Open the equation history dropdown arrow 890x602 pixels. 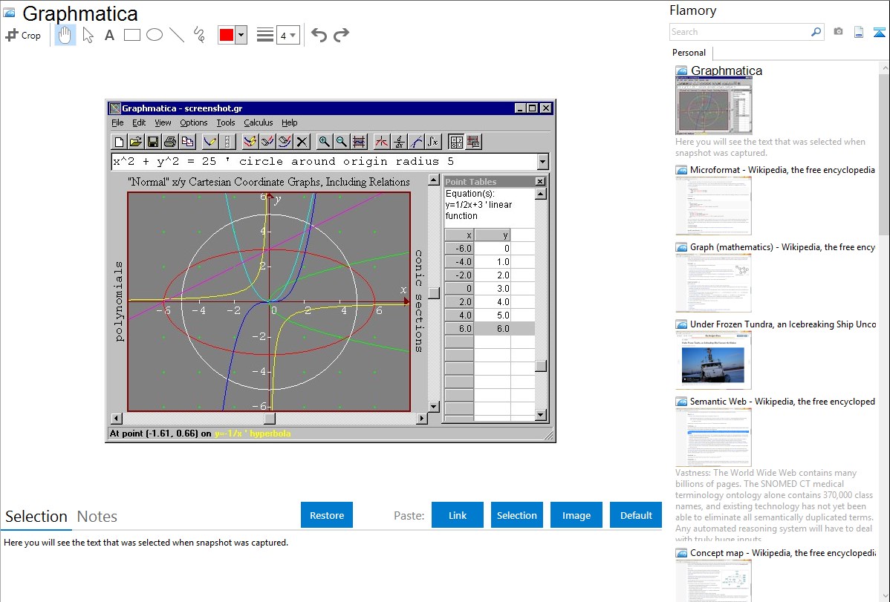542,162
